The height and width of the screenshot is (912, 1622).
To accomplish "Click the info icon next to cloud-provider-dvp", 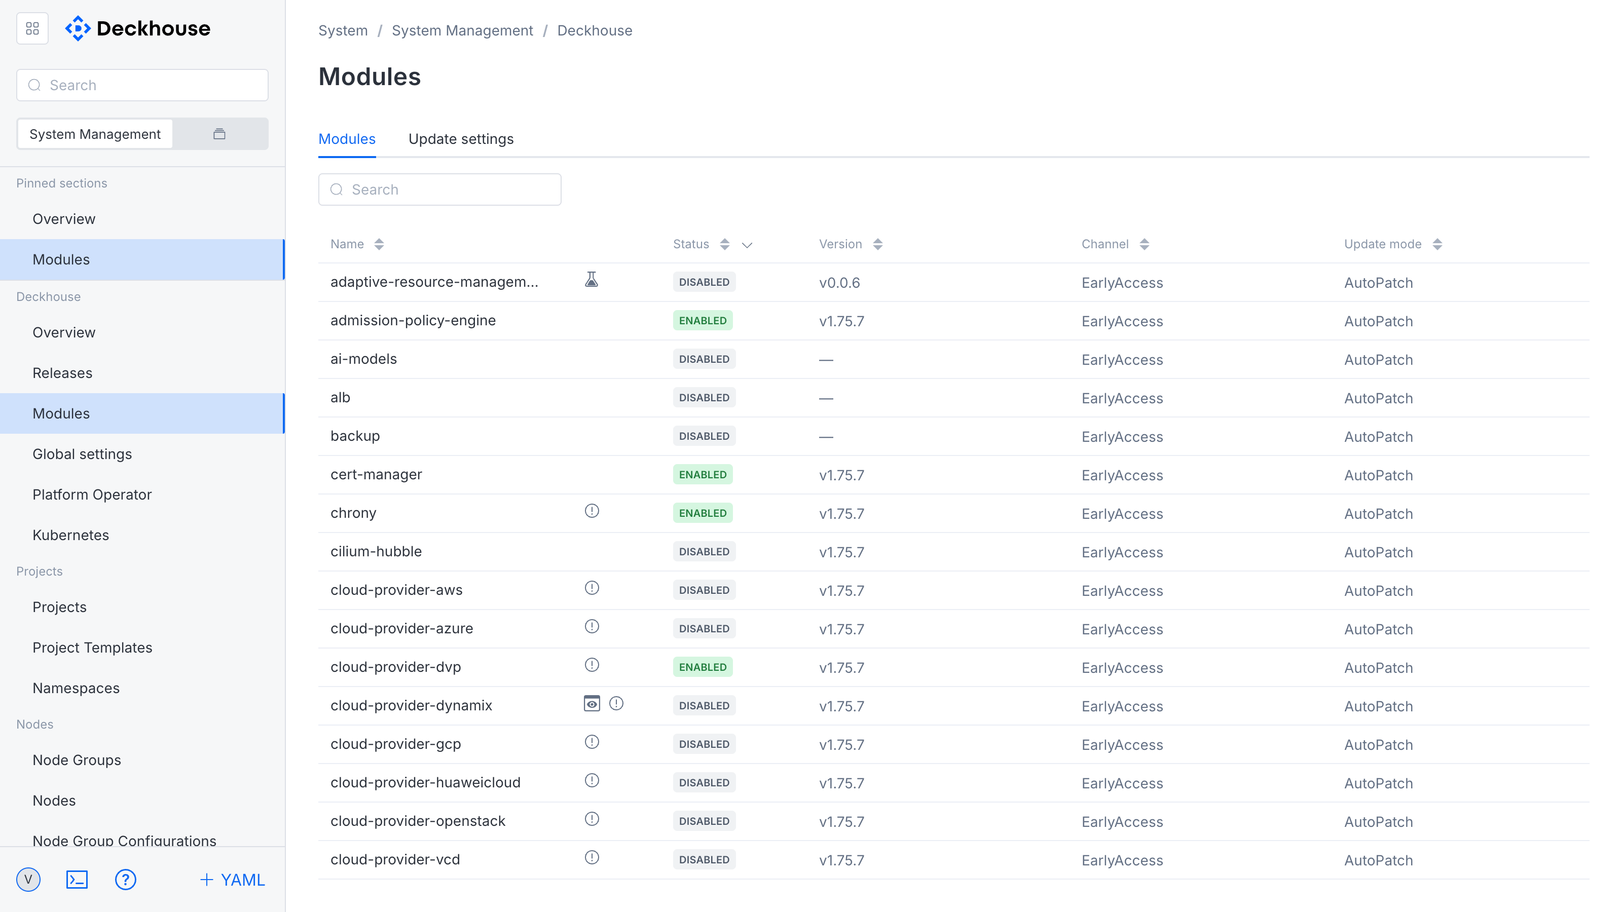I will (592, 665).
